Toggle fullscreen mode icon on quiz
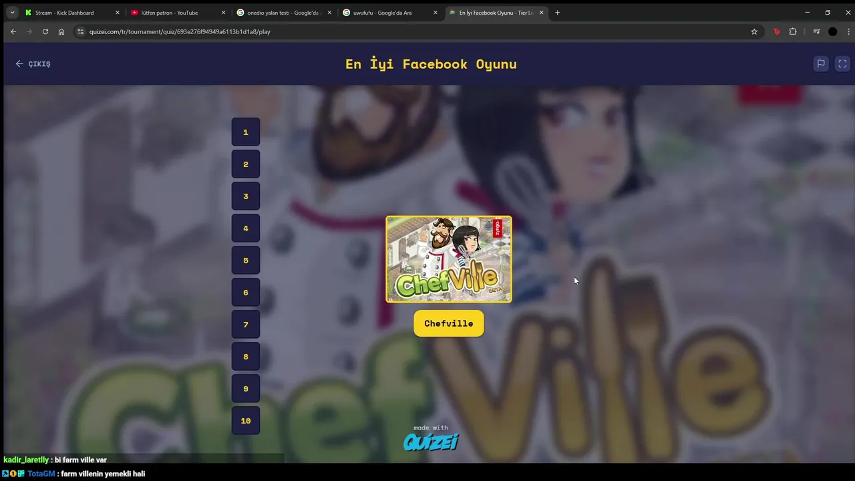This screenshot has height=481, width=855. pyautogui.click(x=842, y=63)
